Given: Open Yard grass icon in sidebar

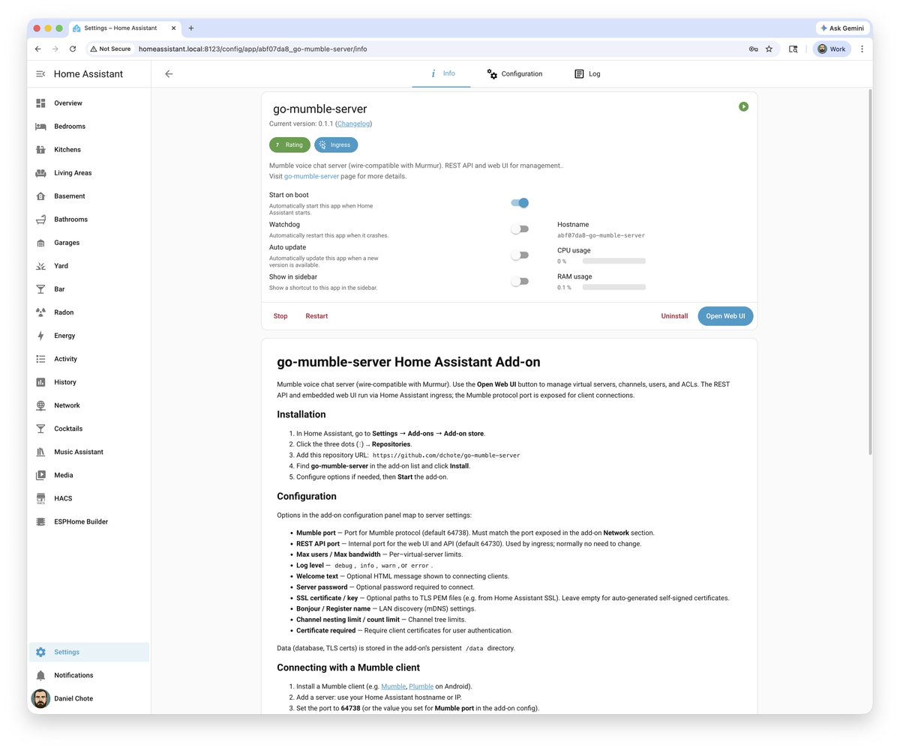Looking at the screenshot, I should (40, 266).
